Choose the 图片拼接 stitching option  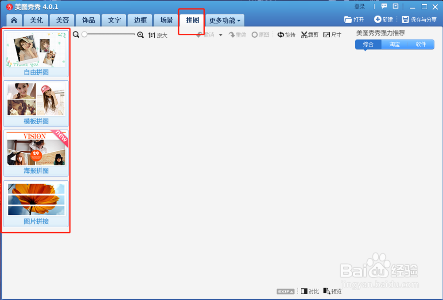point(36,204)
